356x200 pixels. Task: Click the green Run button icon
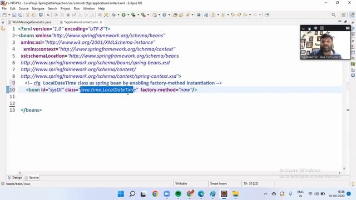tap(123, 15)
